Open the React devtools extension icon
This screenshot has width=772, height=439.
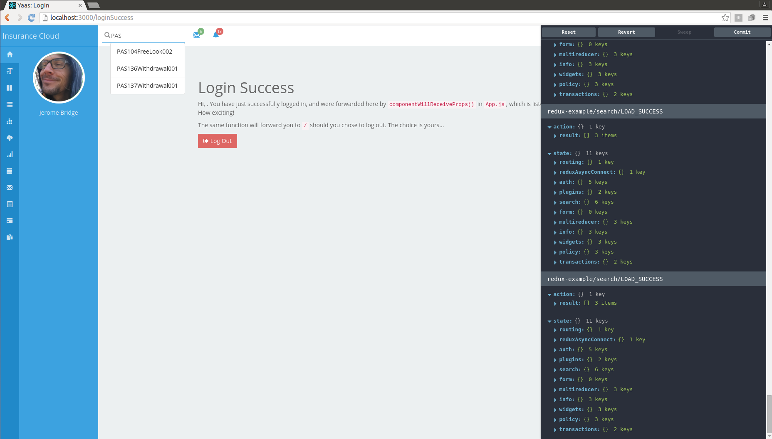tap(738, 17)
